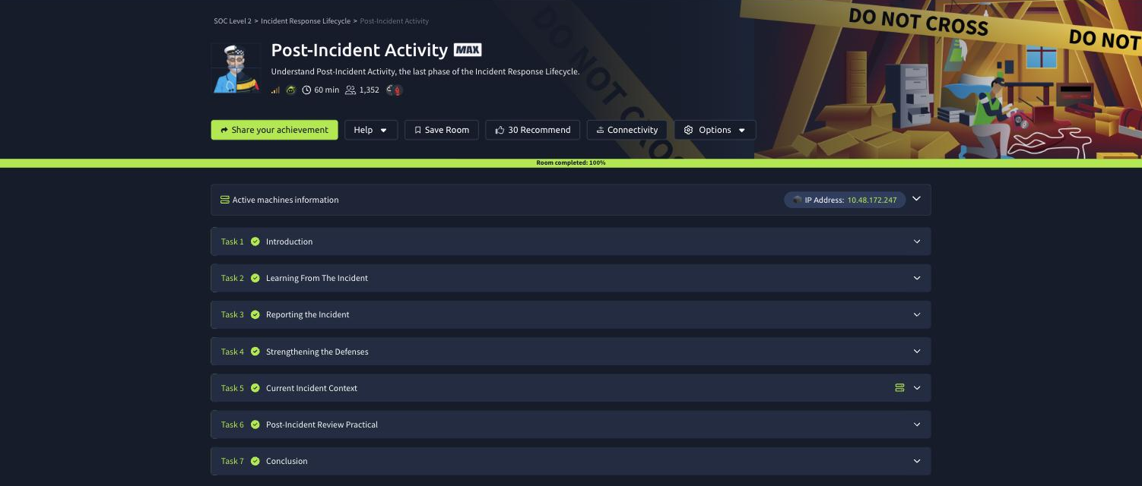Click green checkmark on Task 3
Viewport: 1142px width, 486px height.
pyautogui.click(x=255, y=314)
